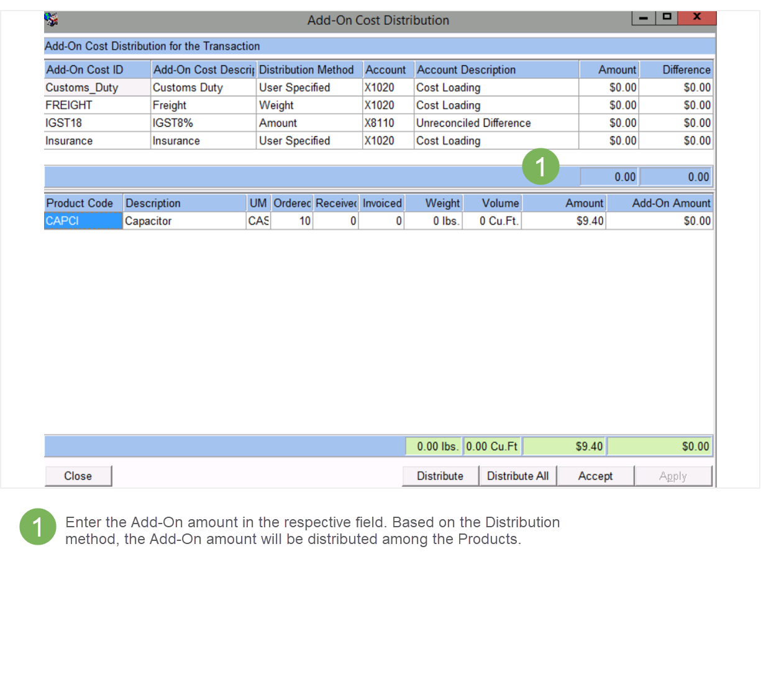Maximize the Add-On Cost Distribution window
Image resolution: width=766 pixels, height=685 pixels.
pos(666,17)
